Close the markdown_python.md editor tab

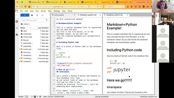point(100,15)
